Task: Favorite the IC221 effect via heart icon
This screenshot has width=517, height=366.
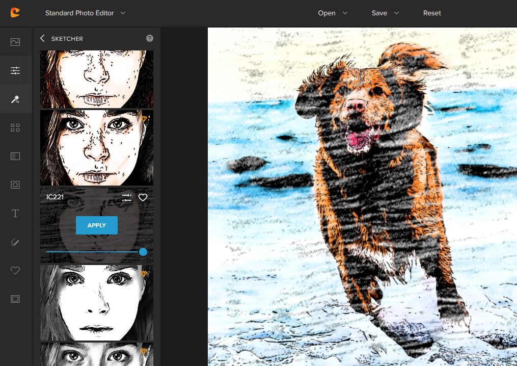Action: point(143,198)
